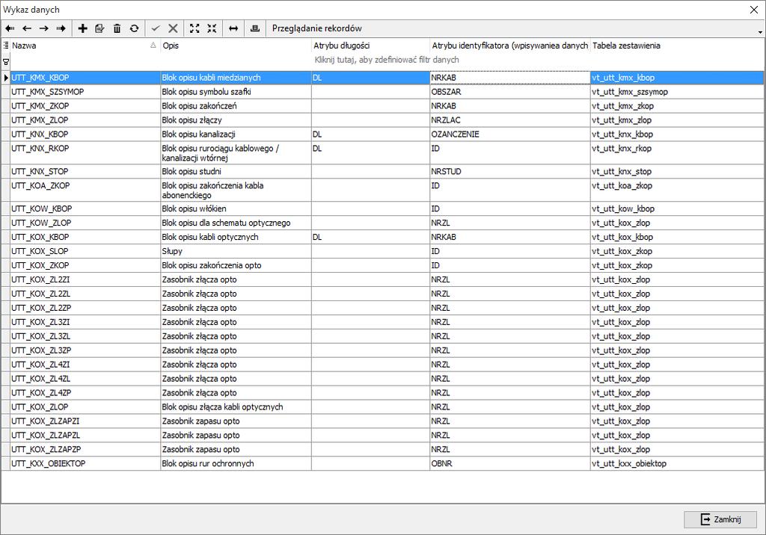The height and width of the screenshot is (535, 766).
Task: Click the NRZLAC identifier cell
Action: click(510, 120)
